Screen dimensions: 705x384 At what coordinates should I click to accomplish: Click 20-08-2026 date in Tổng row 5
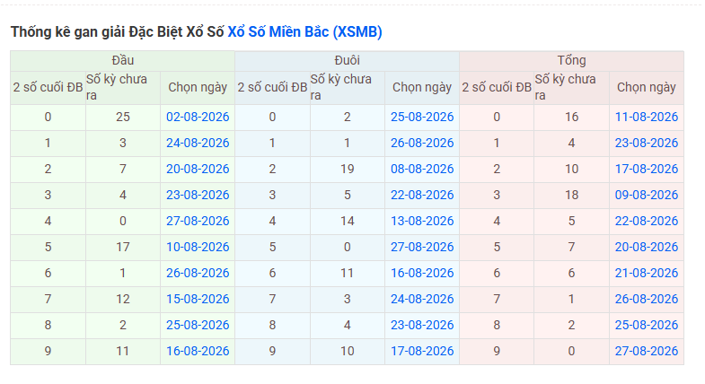click(x=646, y=247)
